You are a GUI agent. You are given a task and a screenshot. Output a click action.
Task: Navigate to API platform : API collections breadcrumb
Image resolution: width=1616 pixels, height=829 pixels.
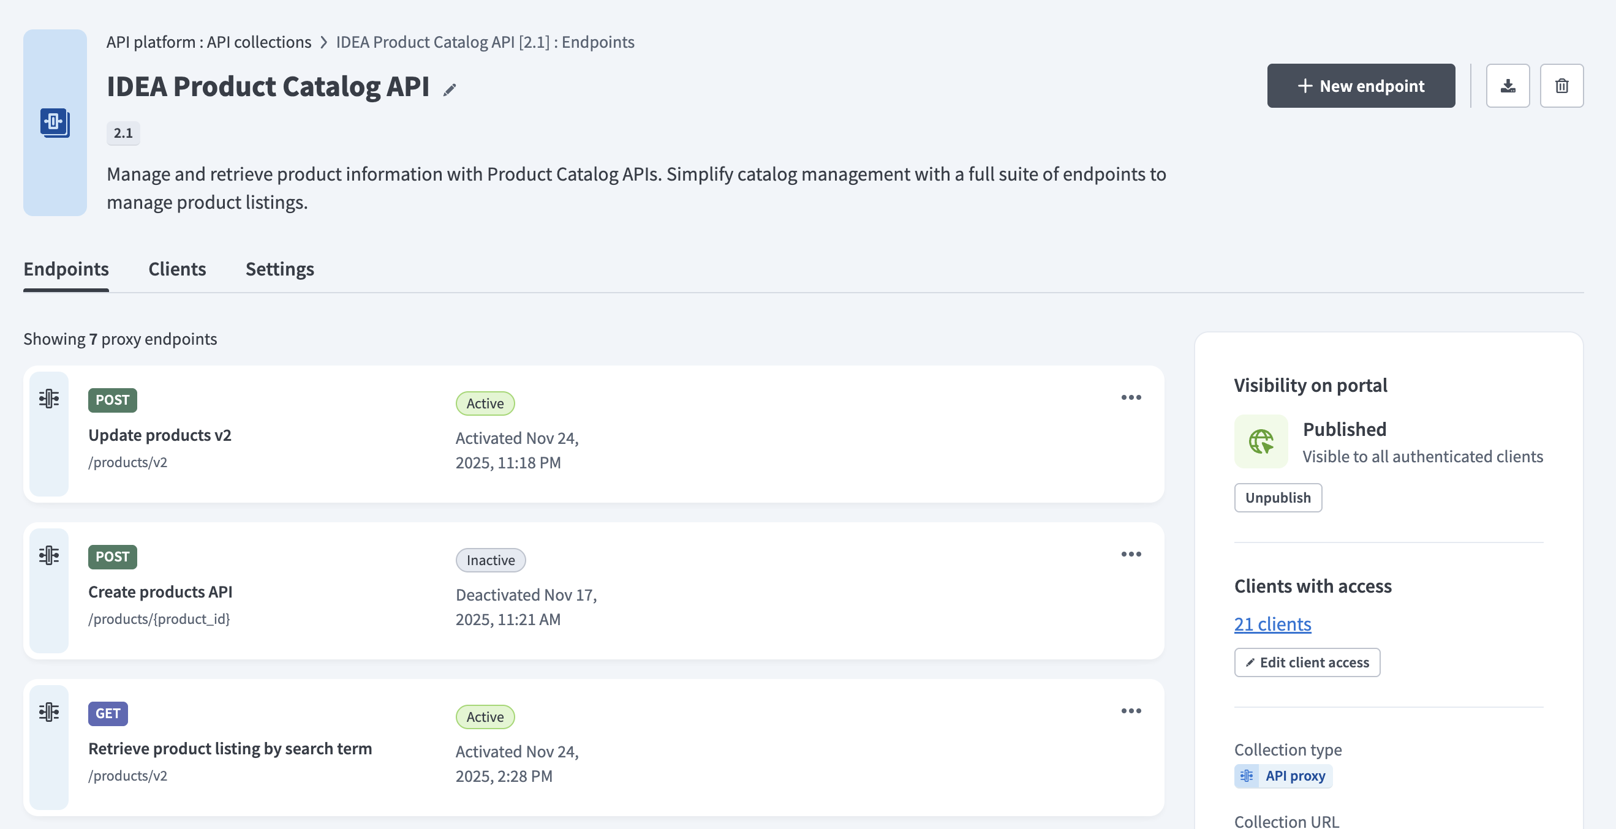click(208, 42)
